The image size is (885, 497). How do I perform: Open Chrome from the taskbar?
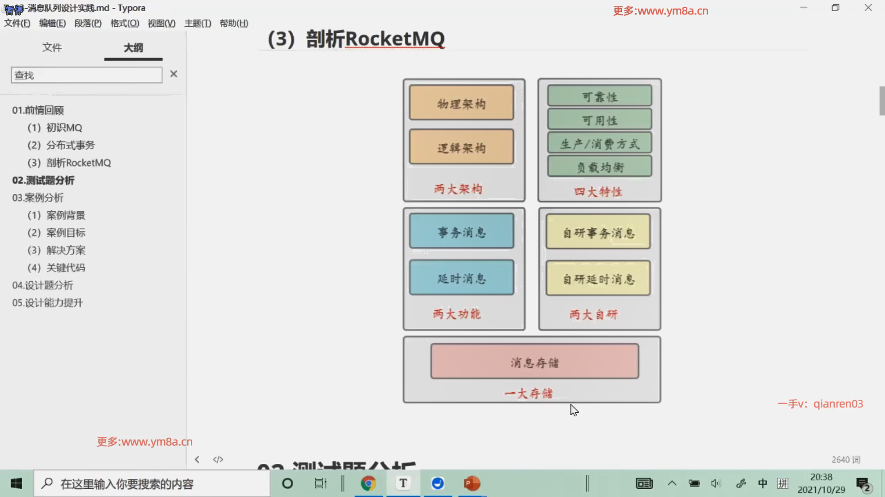[368, 483]
